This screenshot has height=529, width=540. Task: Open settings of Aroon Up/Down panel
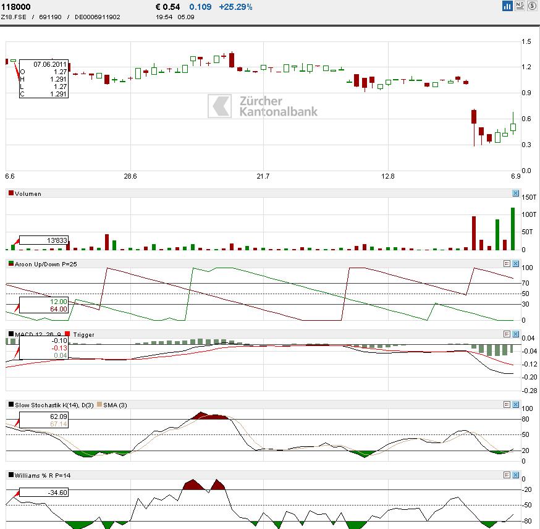pyautogui.click(x=507, y=263)
